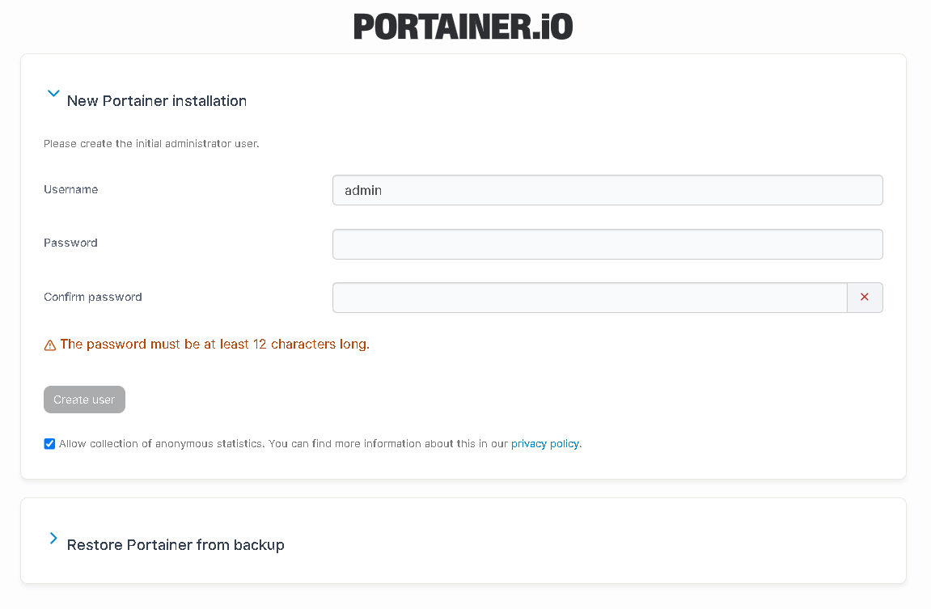This screenshot has width=931, height=609.
Task: Click the warning triangle icon near password message
Action: [49, 344]
